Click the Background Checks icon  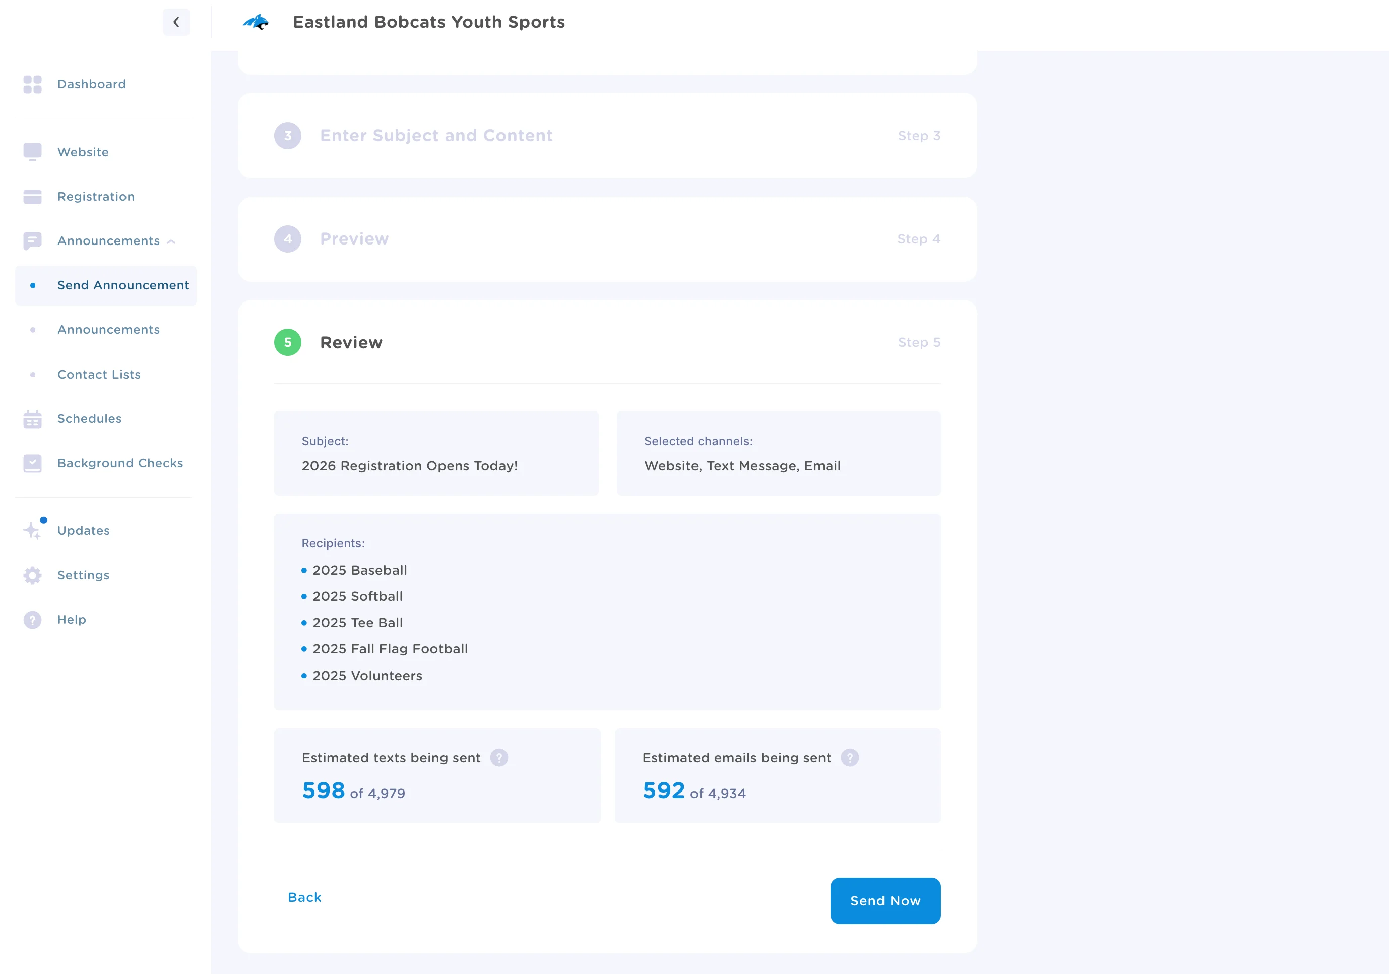tap(33, 463)
